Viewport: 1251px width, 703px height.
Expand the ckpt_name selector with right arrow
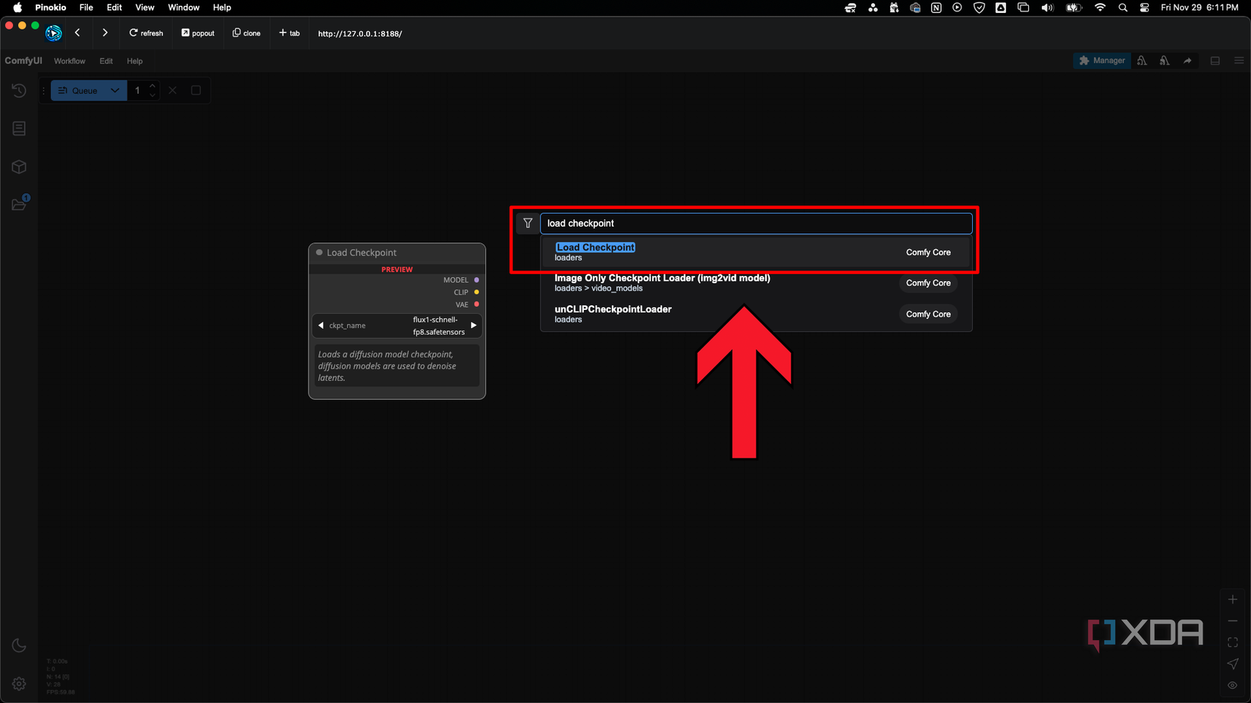474,325
